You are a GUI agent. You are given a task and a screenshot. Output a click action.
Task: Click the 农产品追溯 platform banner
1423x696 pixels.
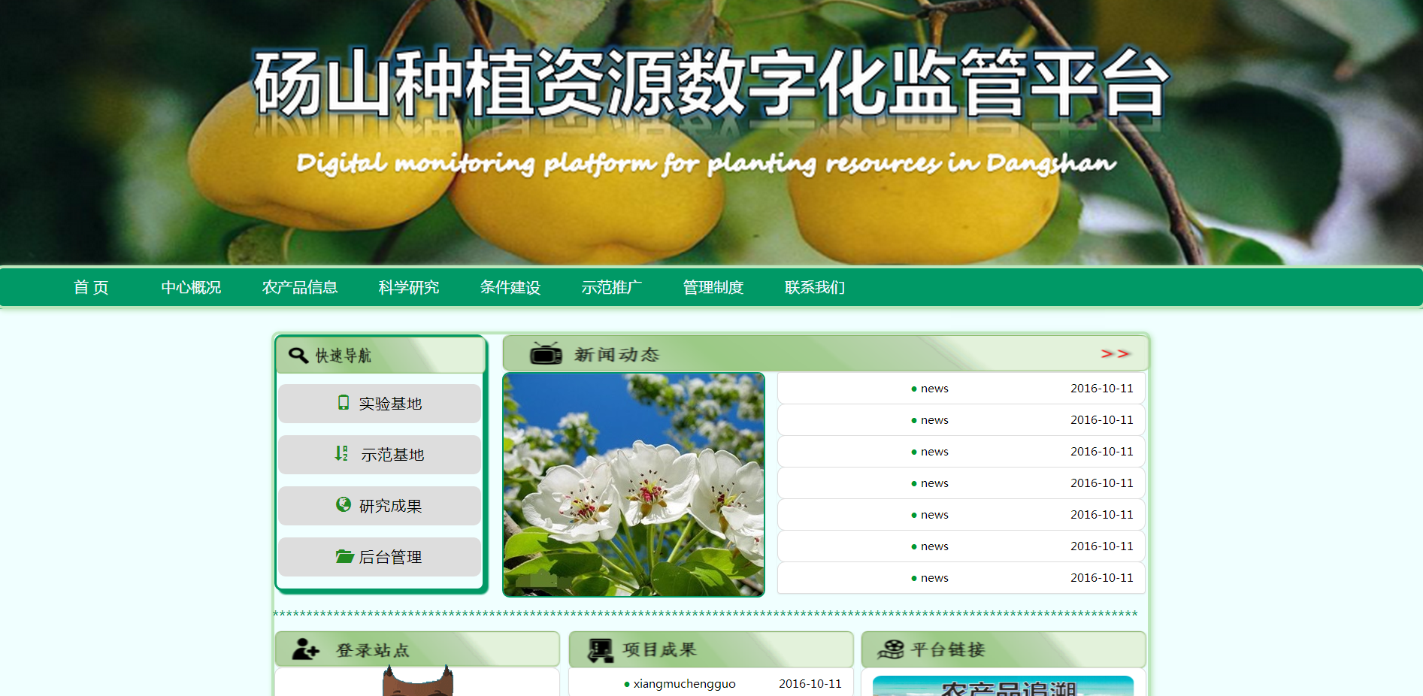1003,687
